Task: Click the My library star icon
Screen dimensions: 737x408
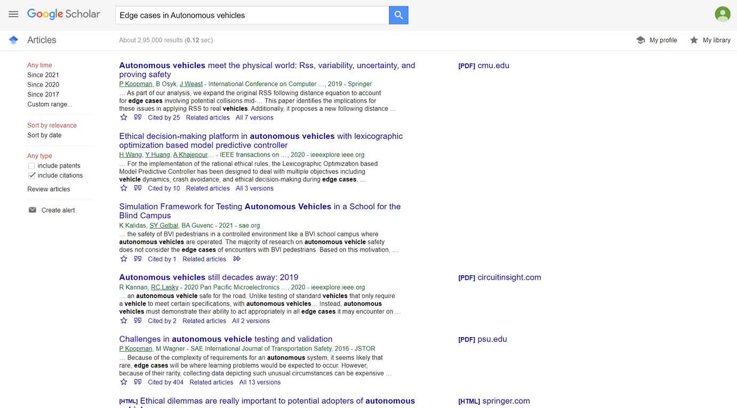Action: tap(694, 40)
